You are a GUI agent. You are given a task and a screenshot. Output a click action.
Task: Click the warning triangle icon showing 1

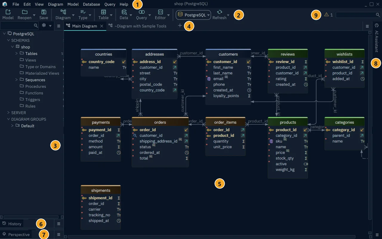326,14
